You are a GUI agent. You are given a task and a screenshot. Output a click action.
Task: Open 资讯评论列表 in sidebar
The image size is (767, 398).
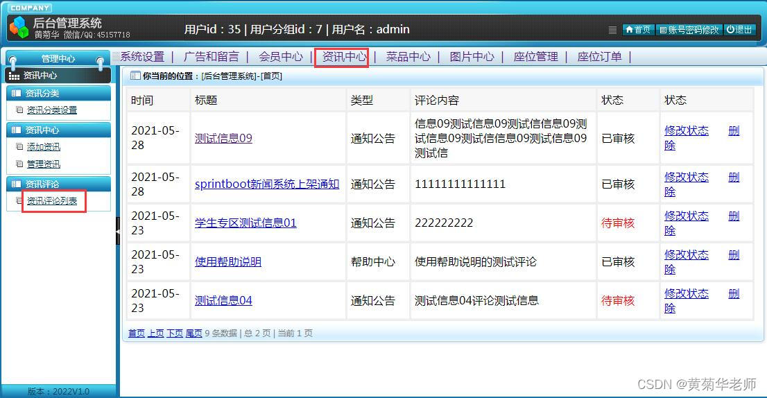coord(52,201)
